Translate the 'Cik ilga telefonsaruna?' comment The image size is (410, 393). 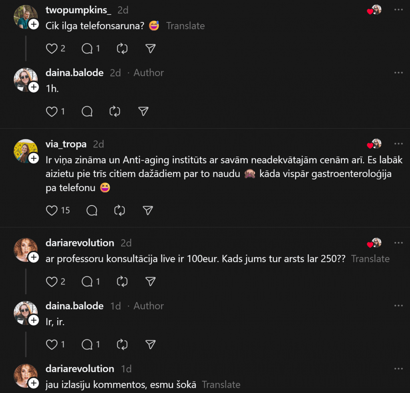coord(185,26)
